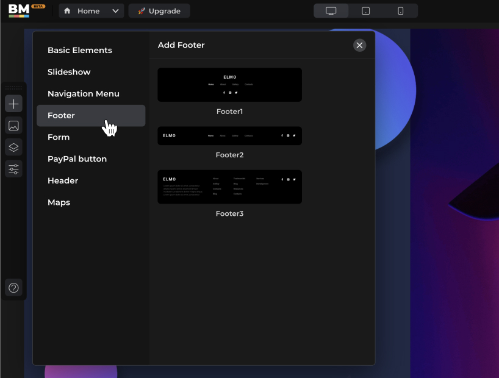499x378 pixels.
Task: Select the Header category
Action: (x=63, y=180)
